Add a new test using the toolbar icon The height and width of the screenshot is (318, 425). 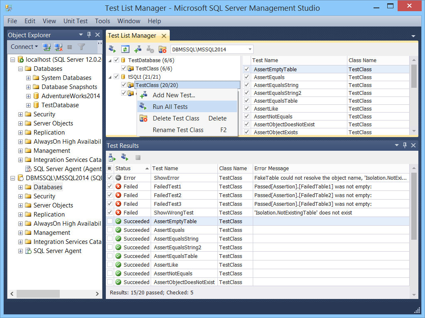coord(137,49)
